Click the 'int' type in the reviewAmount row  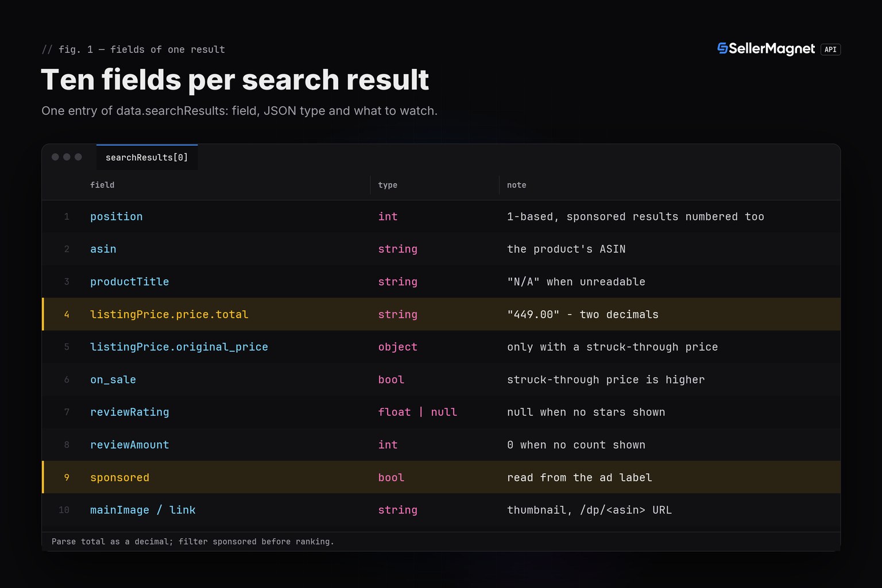point(388,445)
